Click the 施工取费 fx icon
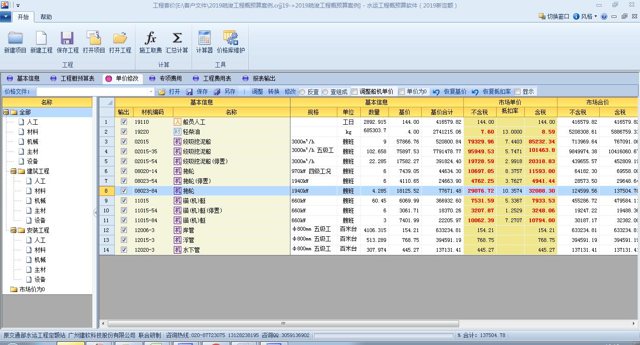The height and width of the screenshot is (345, 640). pos(150,37)
